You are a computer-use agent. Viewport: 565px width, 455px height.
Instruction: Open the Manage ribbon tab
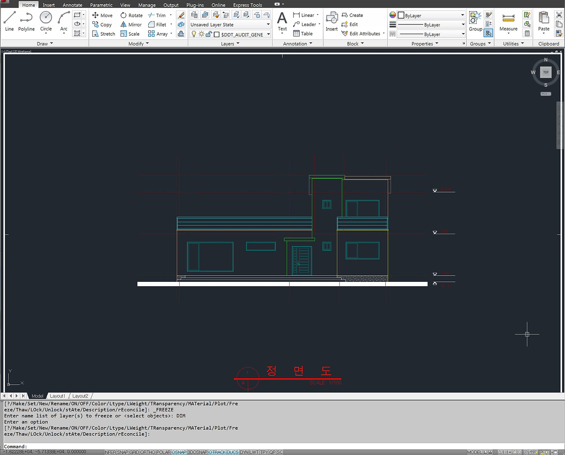click(x=147, y=5)
